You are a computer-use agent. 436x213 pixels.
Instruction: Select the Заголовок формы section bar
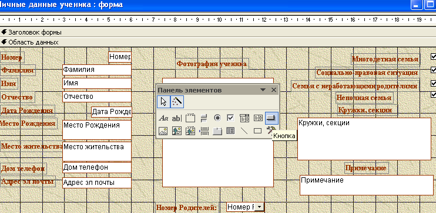click(x=218, y=32)
